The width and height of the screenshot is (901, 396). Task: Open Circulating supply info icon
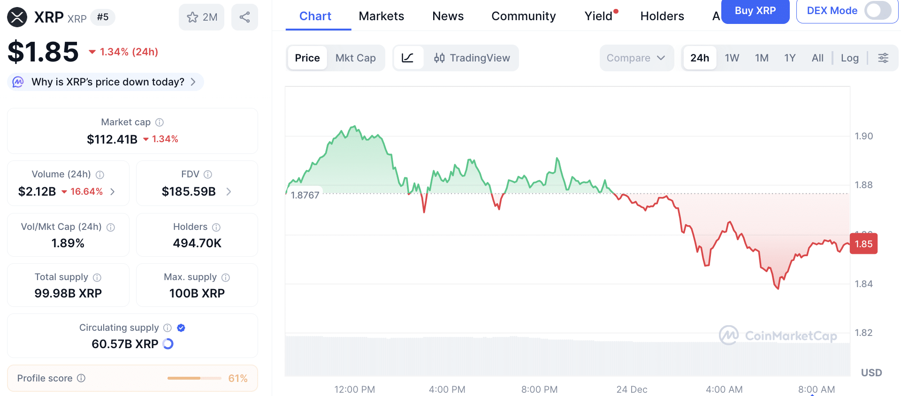point(168,328)
